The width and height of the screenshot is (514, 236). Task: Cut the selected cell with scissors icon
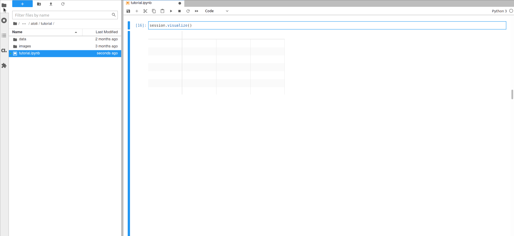(145, 11)
